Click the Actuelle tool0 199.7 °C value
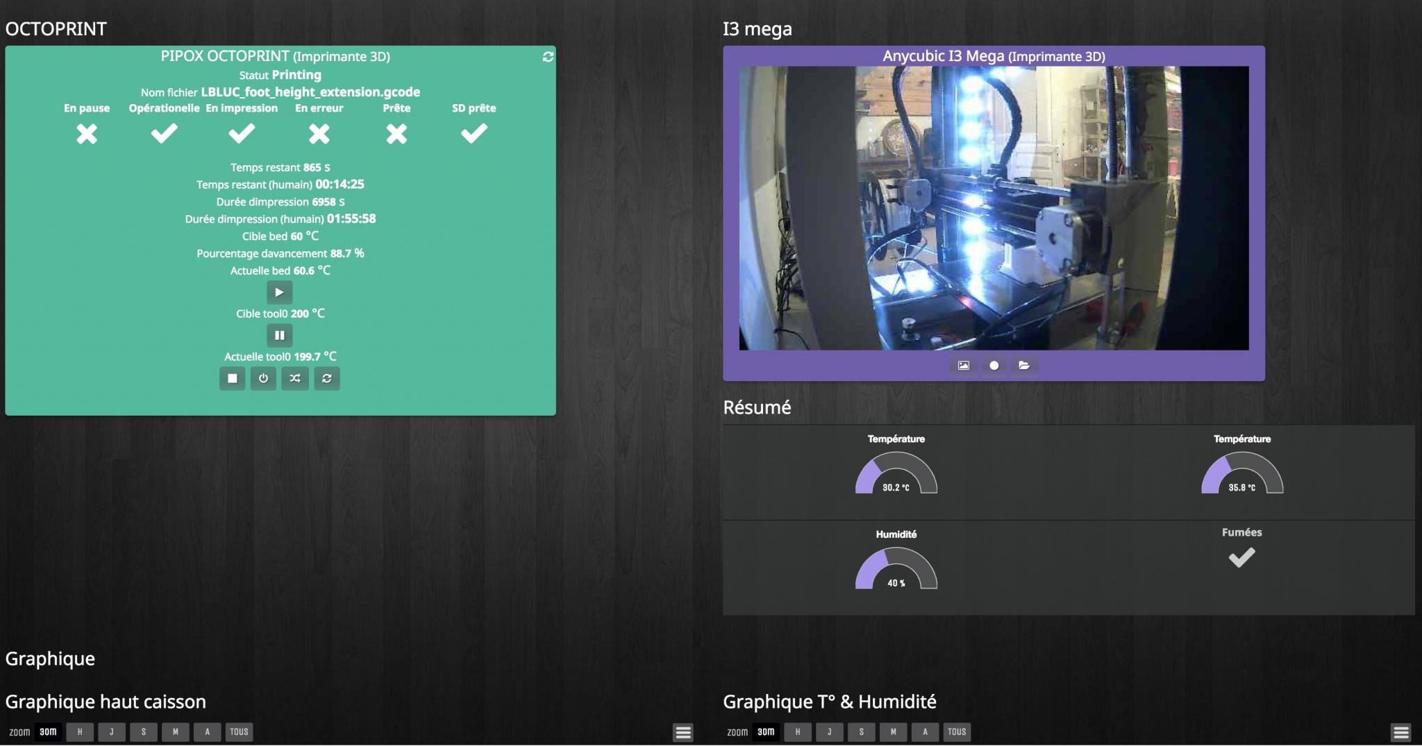This screenshot has width=1422, height=746. pos(315,357)
